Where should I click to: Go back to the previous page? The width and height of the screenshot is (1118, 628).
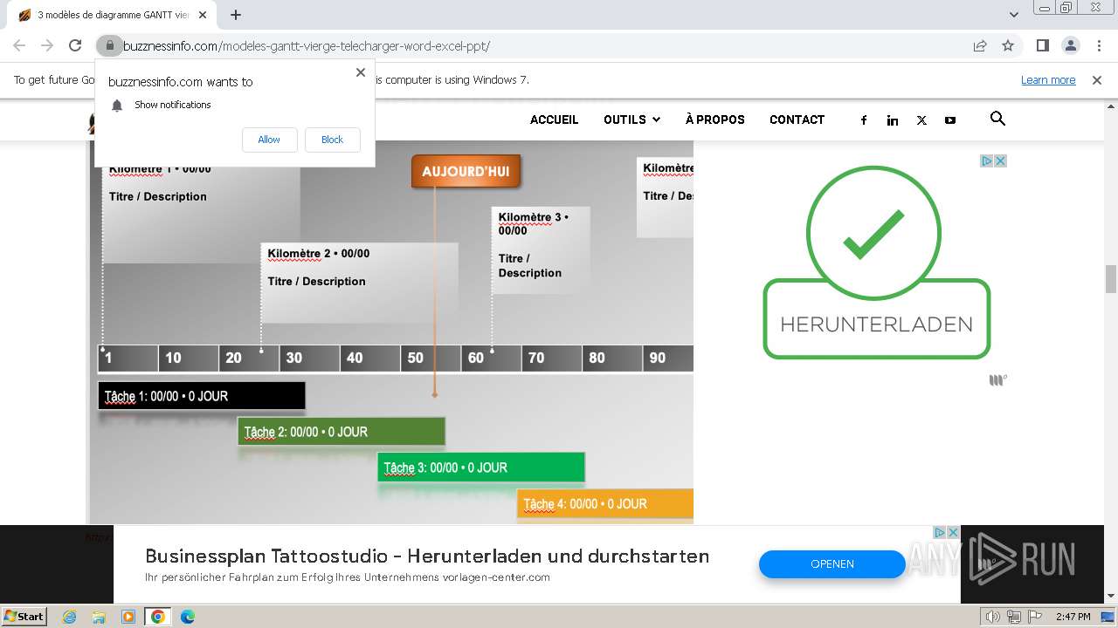19,45
